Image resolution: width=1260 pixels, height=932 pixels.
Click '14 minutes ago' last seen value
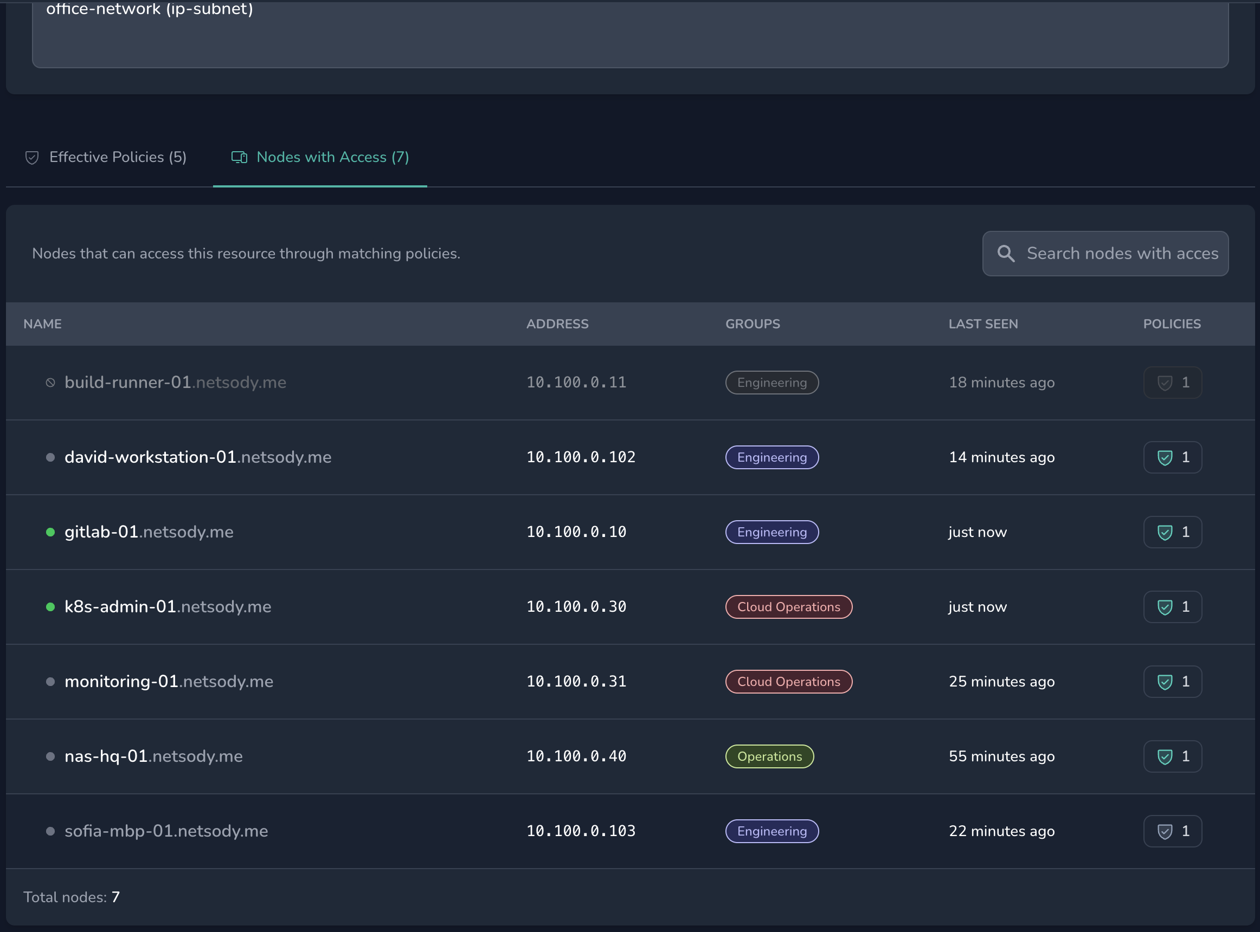pyautogui.click(x=1001, y=457)
